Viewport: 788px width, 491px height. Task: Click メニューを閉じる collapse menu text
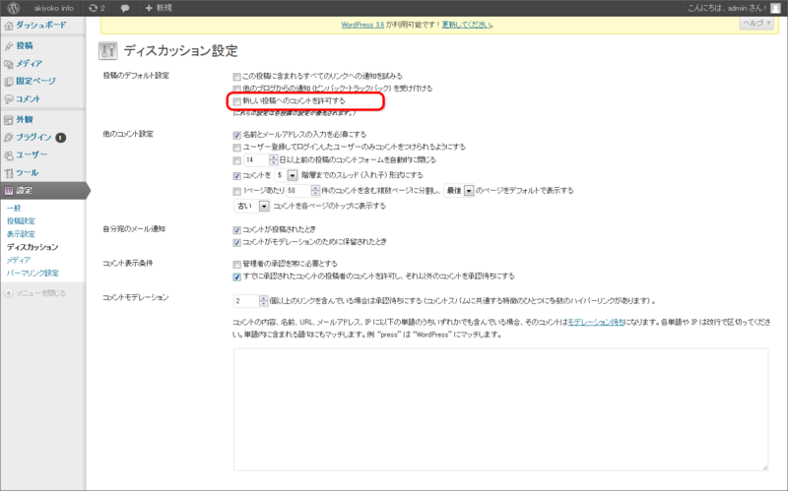pyautogui.click(x=41, y=293)
